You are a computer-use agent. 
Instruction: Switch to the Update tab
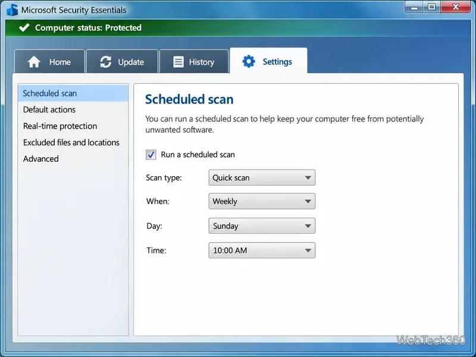[x=122, y=62]
